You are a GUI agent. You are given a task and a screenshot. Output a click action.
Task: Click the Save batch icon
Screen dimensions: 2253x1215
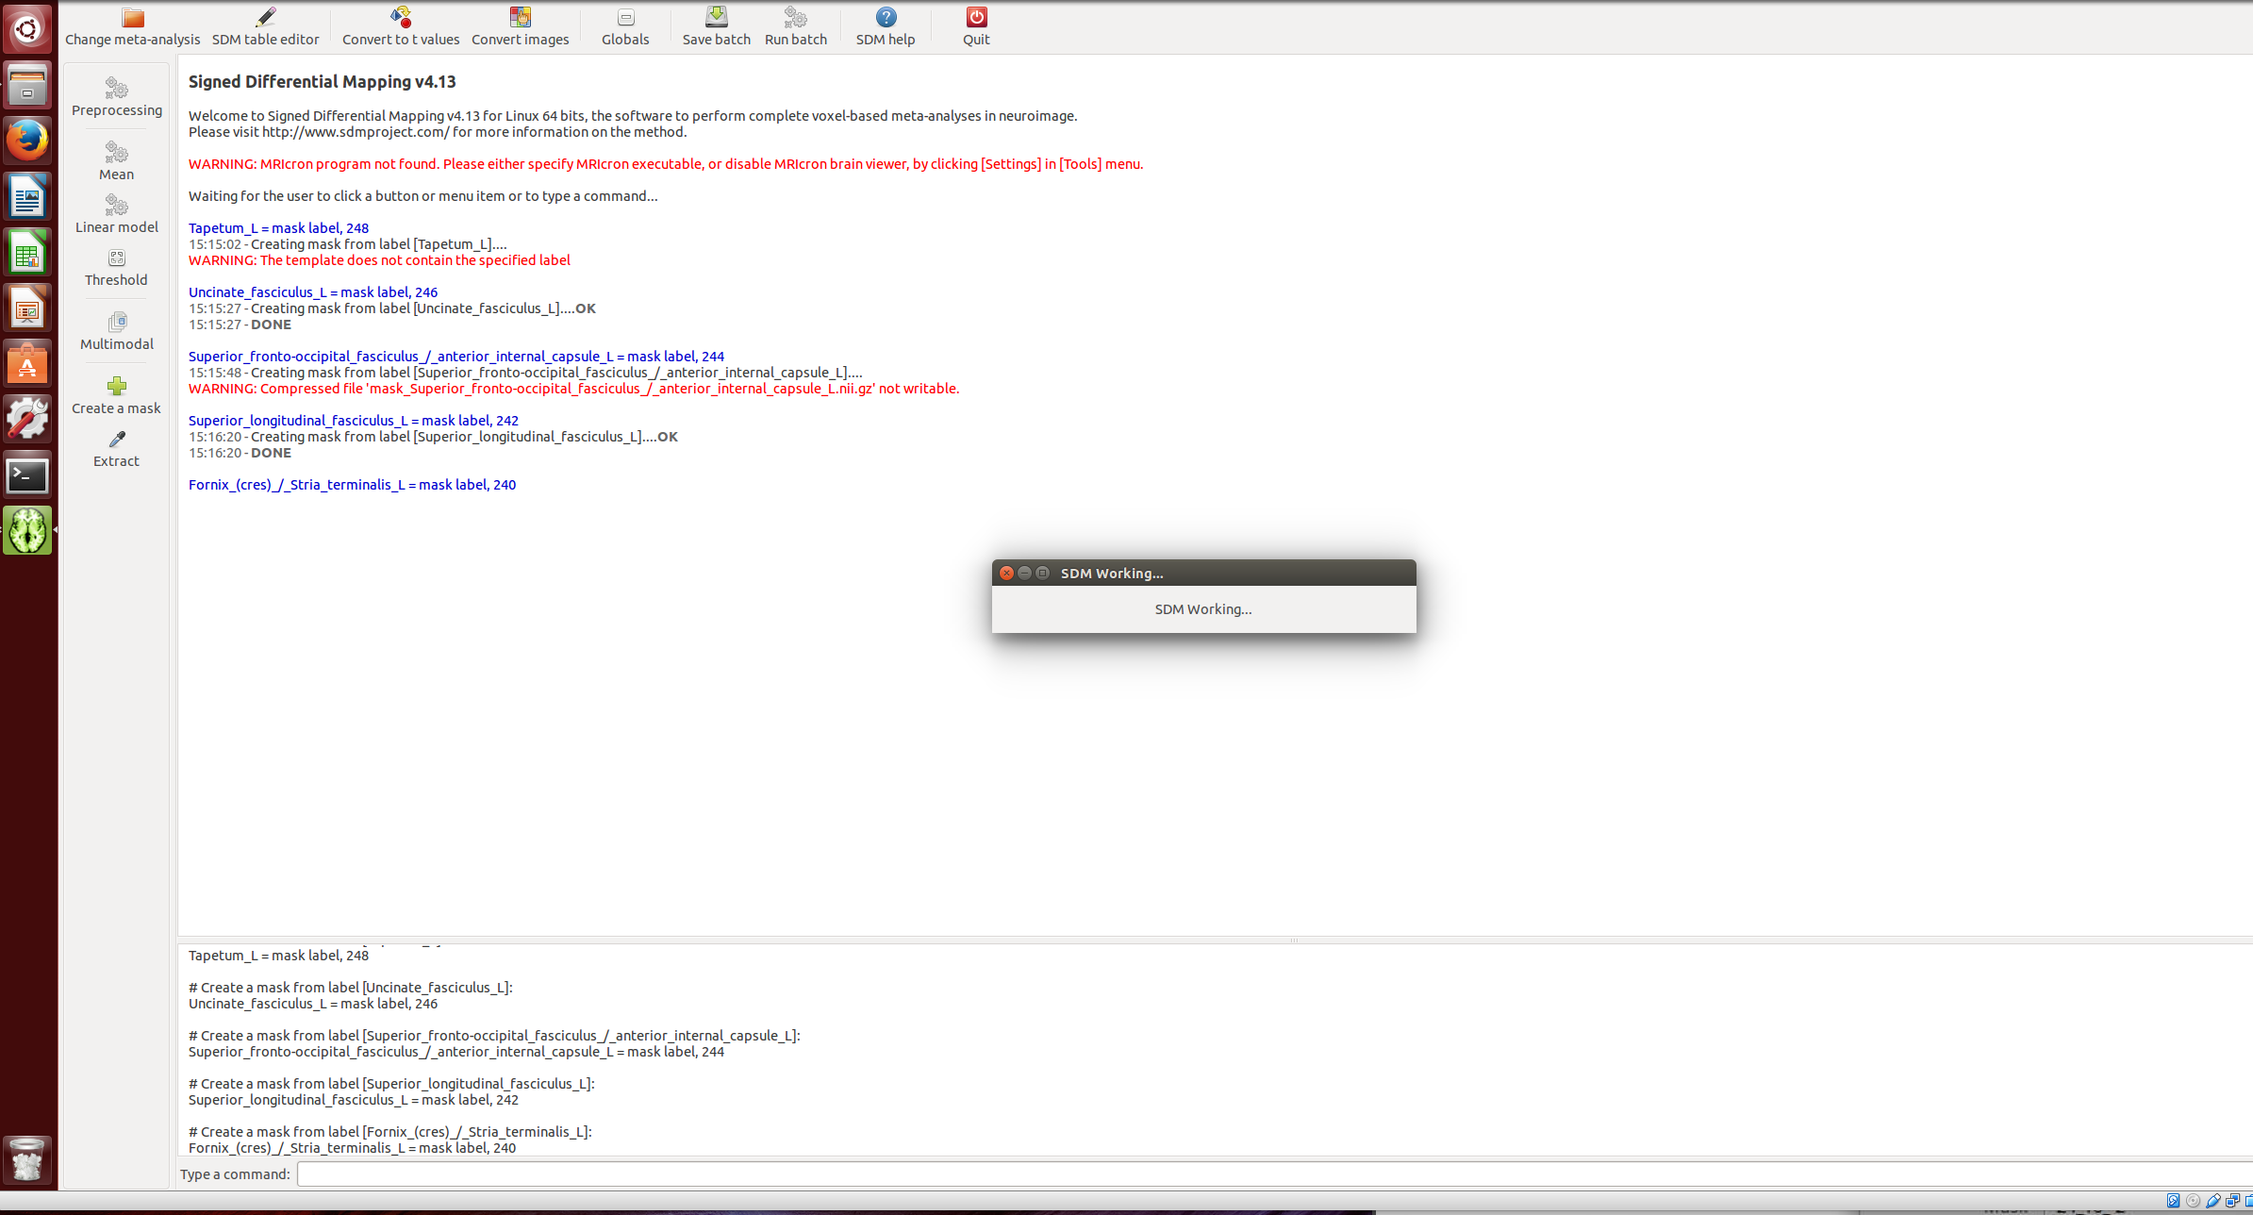tap(716, 19)
